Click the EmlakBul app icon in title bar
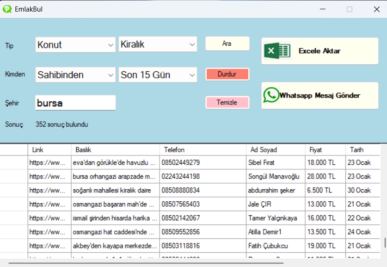 (7, 9)
